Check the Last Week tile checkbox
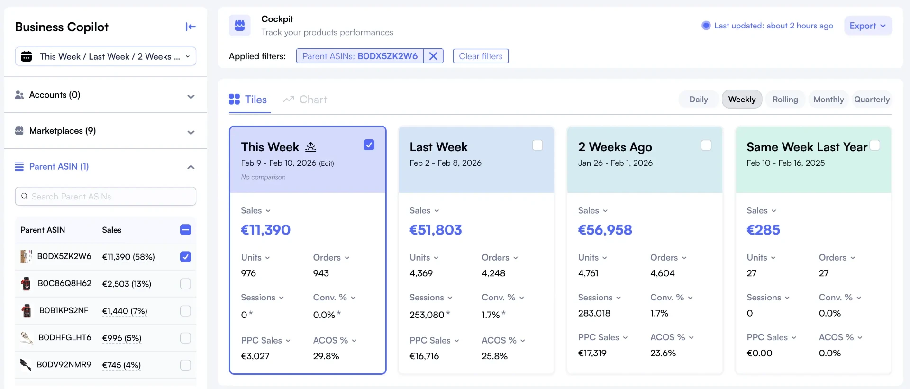 click(537, 145)
